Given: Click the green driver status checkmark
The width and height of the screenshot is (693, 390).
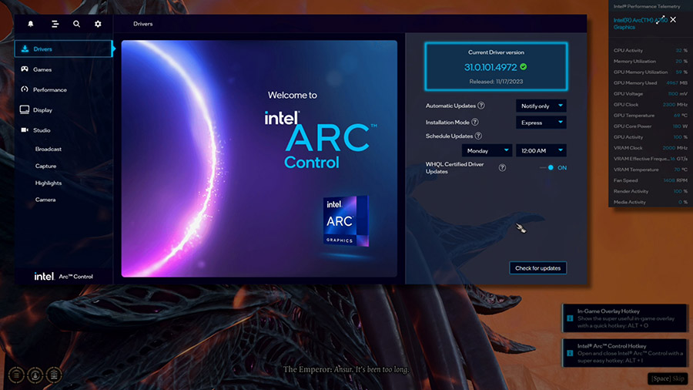Looking at the screenshot, I should [x=524, y=67].
